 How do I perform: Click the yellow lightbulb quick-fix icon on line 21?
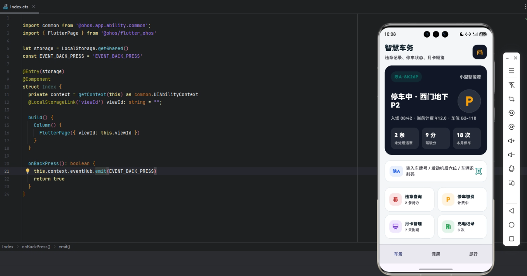tap(28, 171)
